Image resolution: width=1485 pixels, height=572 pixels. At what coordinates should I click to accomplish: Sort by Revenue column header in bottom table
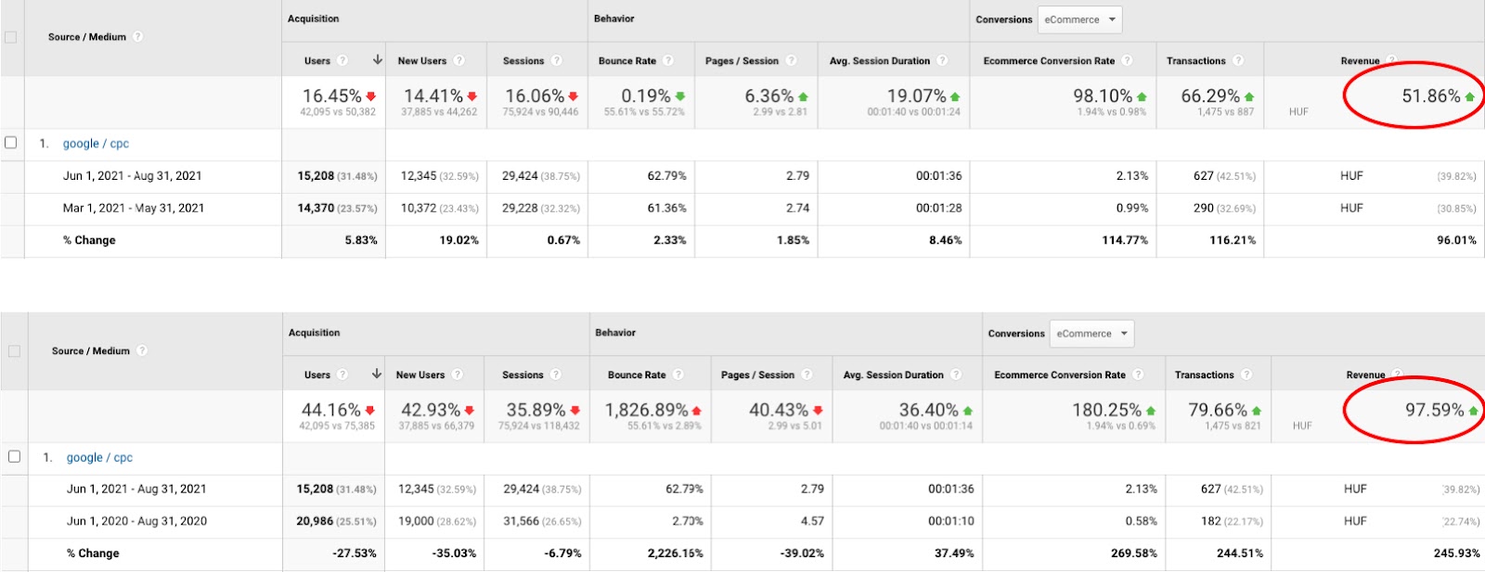pyautogui.click(x=1365, y=375)
